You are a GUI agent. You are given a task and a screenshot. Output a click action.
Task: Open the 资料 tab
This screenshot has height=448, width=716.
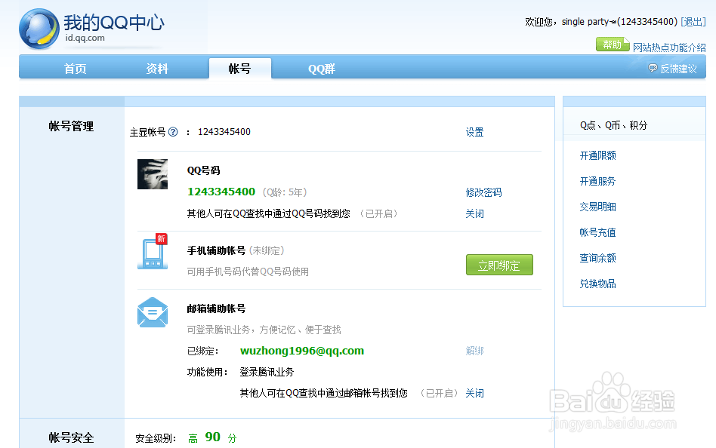coord(156,68)
